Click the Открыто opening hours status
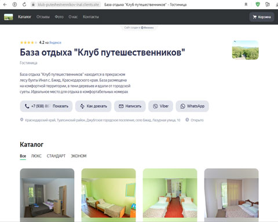 (x=197, y=120)
